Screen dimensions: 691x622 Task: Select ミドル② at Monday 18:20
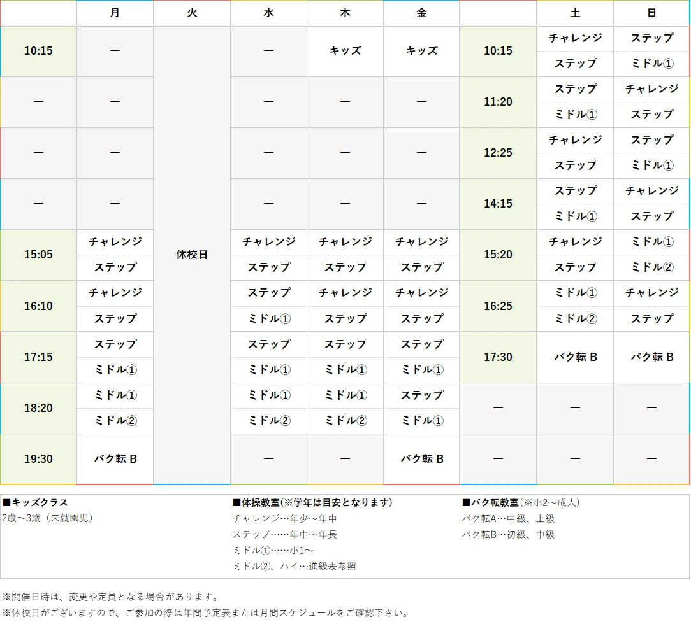pyautogui.click(x=115, y=420)
